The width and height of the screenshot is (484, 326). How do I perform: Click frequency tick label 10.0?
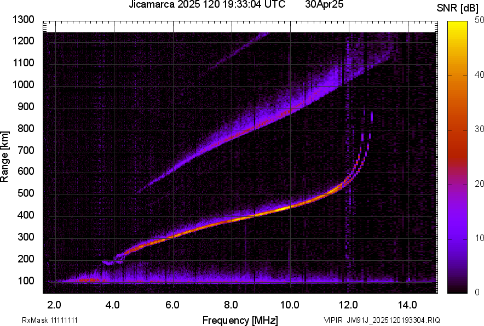[290, 305]
